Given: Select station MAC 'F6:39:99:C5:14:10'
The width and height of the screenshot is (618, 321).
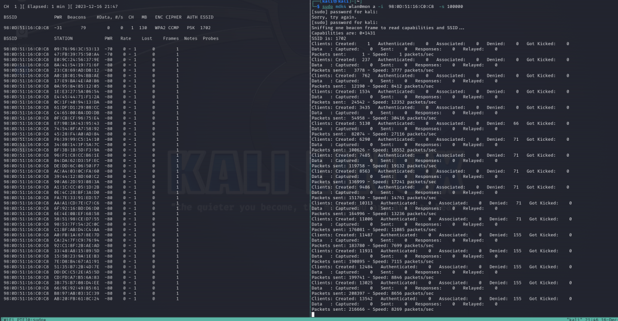Looking at the screenshot, I should [x=77, y=140].
